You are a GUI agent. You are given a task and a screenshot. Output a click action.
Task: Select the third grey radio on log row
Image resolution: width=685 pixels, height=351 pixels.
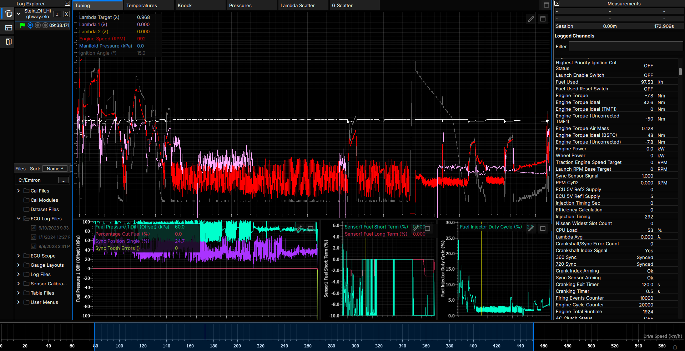tap(45, 25)
